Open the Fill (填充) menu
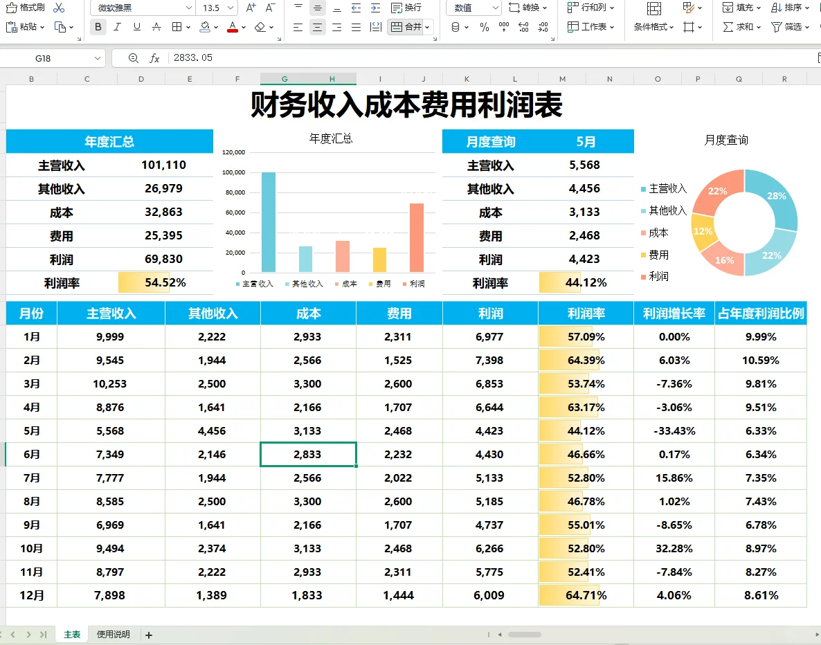The image size is (821, 645). [x=741, y=8]
